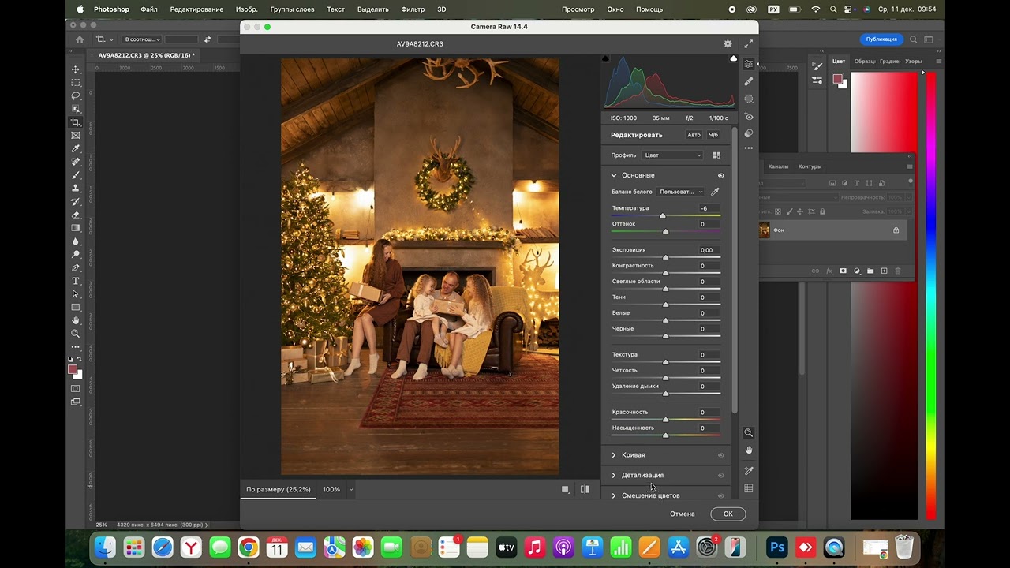
Task: Open the Редактирование menu
Action: pos(196,9)
